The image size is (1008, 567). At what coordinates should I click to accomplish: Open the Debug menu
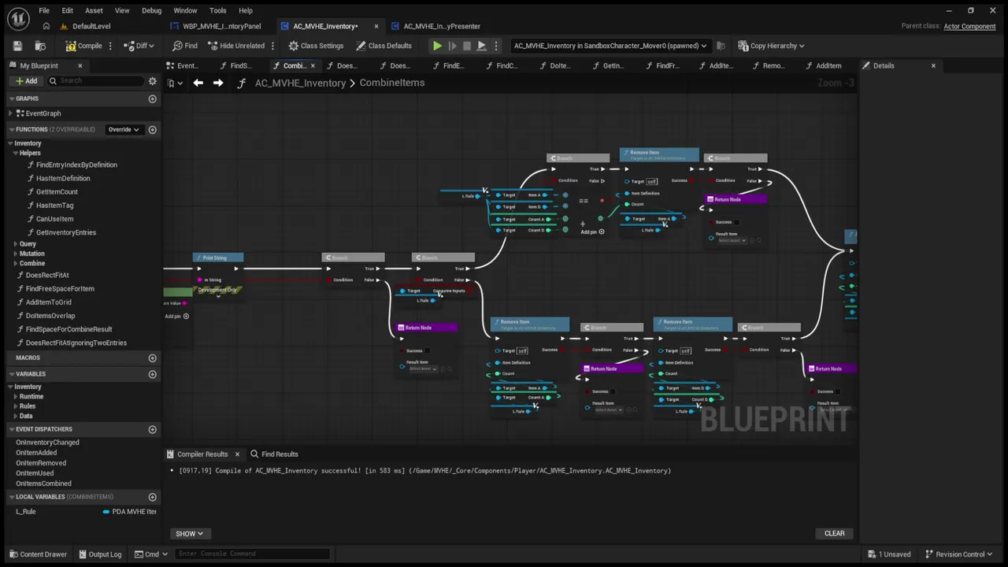151,10
